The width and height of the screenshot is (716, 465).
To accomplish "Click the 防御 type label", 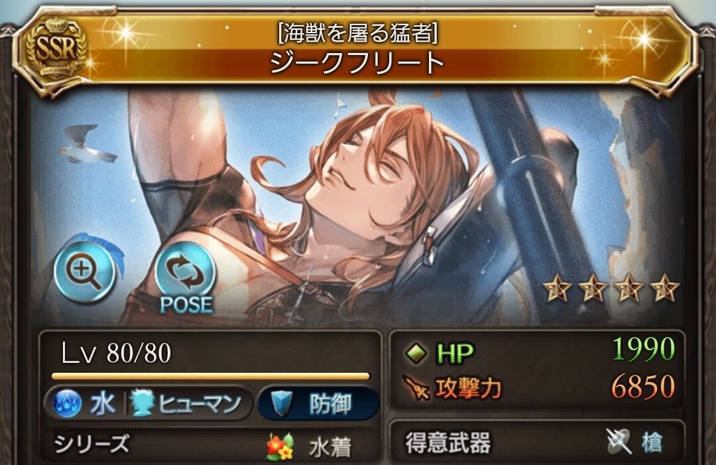I will (x=330, y=404).
